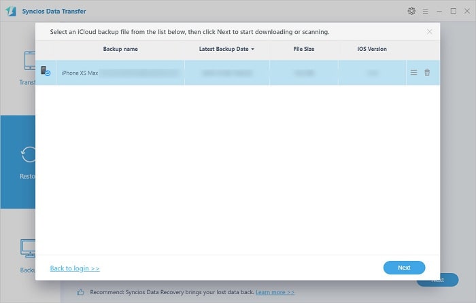View details of iPhone XS Max backup

tap(413, 73)
